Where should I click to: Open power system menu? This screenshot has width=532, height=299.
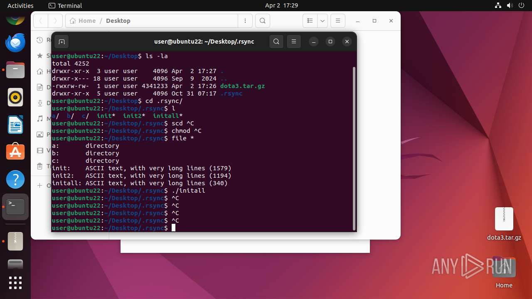[x=521, y=5]
